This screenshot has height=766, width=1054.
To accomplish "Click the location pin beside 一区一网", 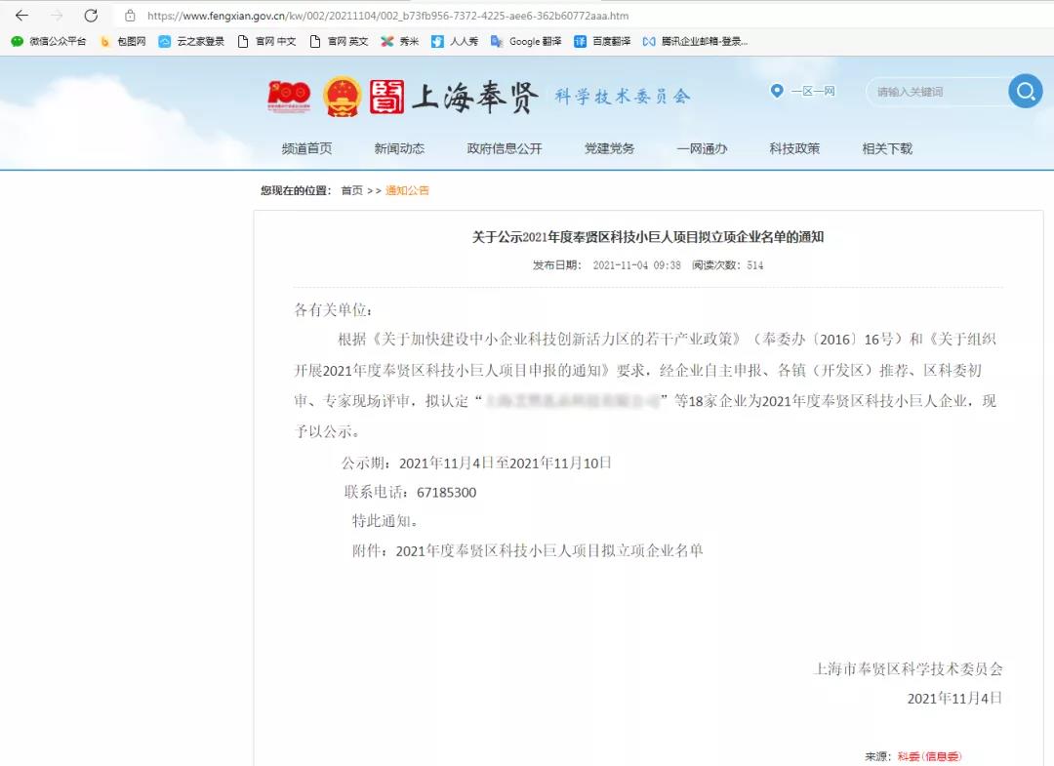I will [776, 91].
